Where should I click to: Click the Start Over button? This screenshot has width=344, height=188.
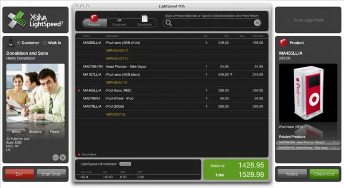coord(51,174)
